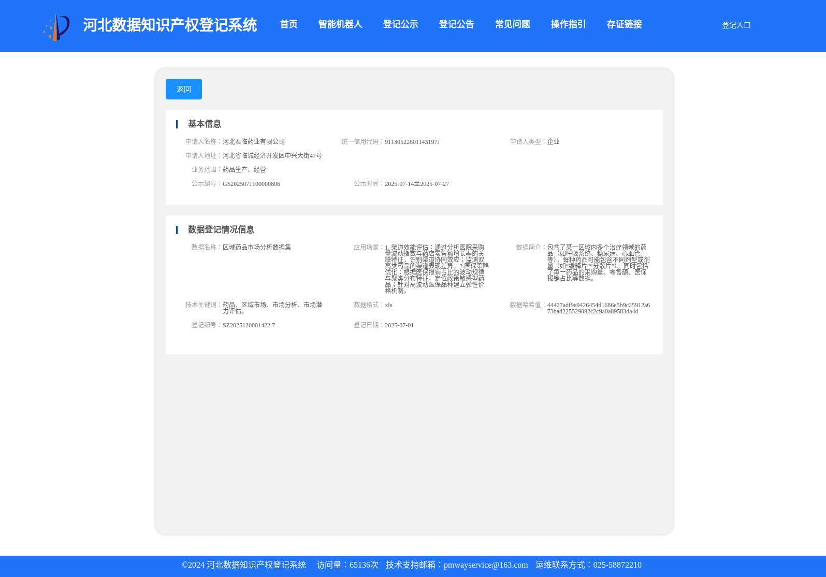This screenshot has width=826, height=577.
Task: Open 操作指引 page
Action: coord(568,24)
